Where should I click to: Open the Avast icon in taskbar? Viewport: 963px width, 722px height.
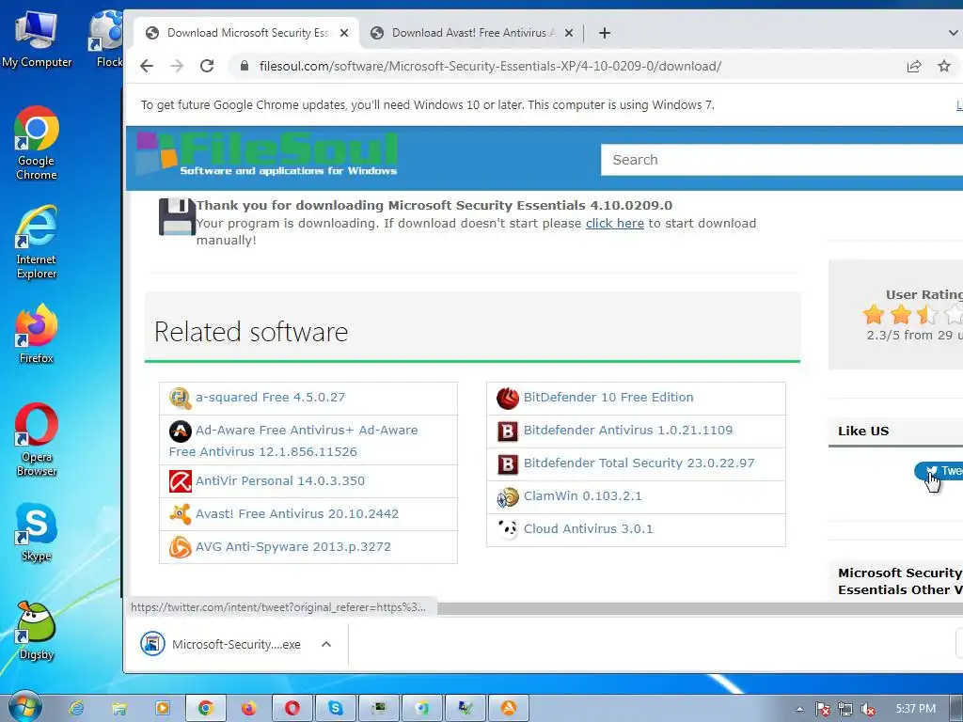pyautogui.click(x=509, y=708)
